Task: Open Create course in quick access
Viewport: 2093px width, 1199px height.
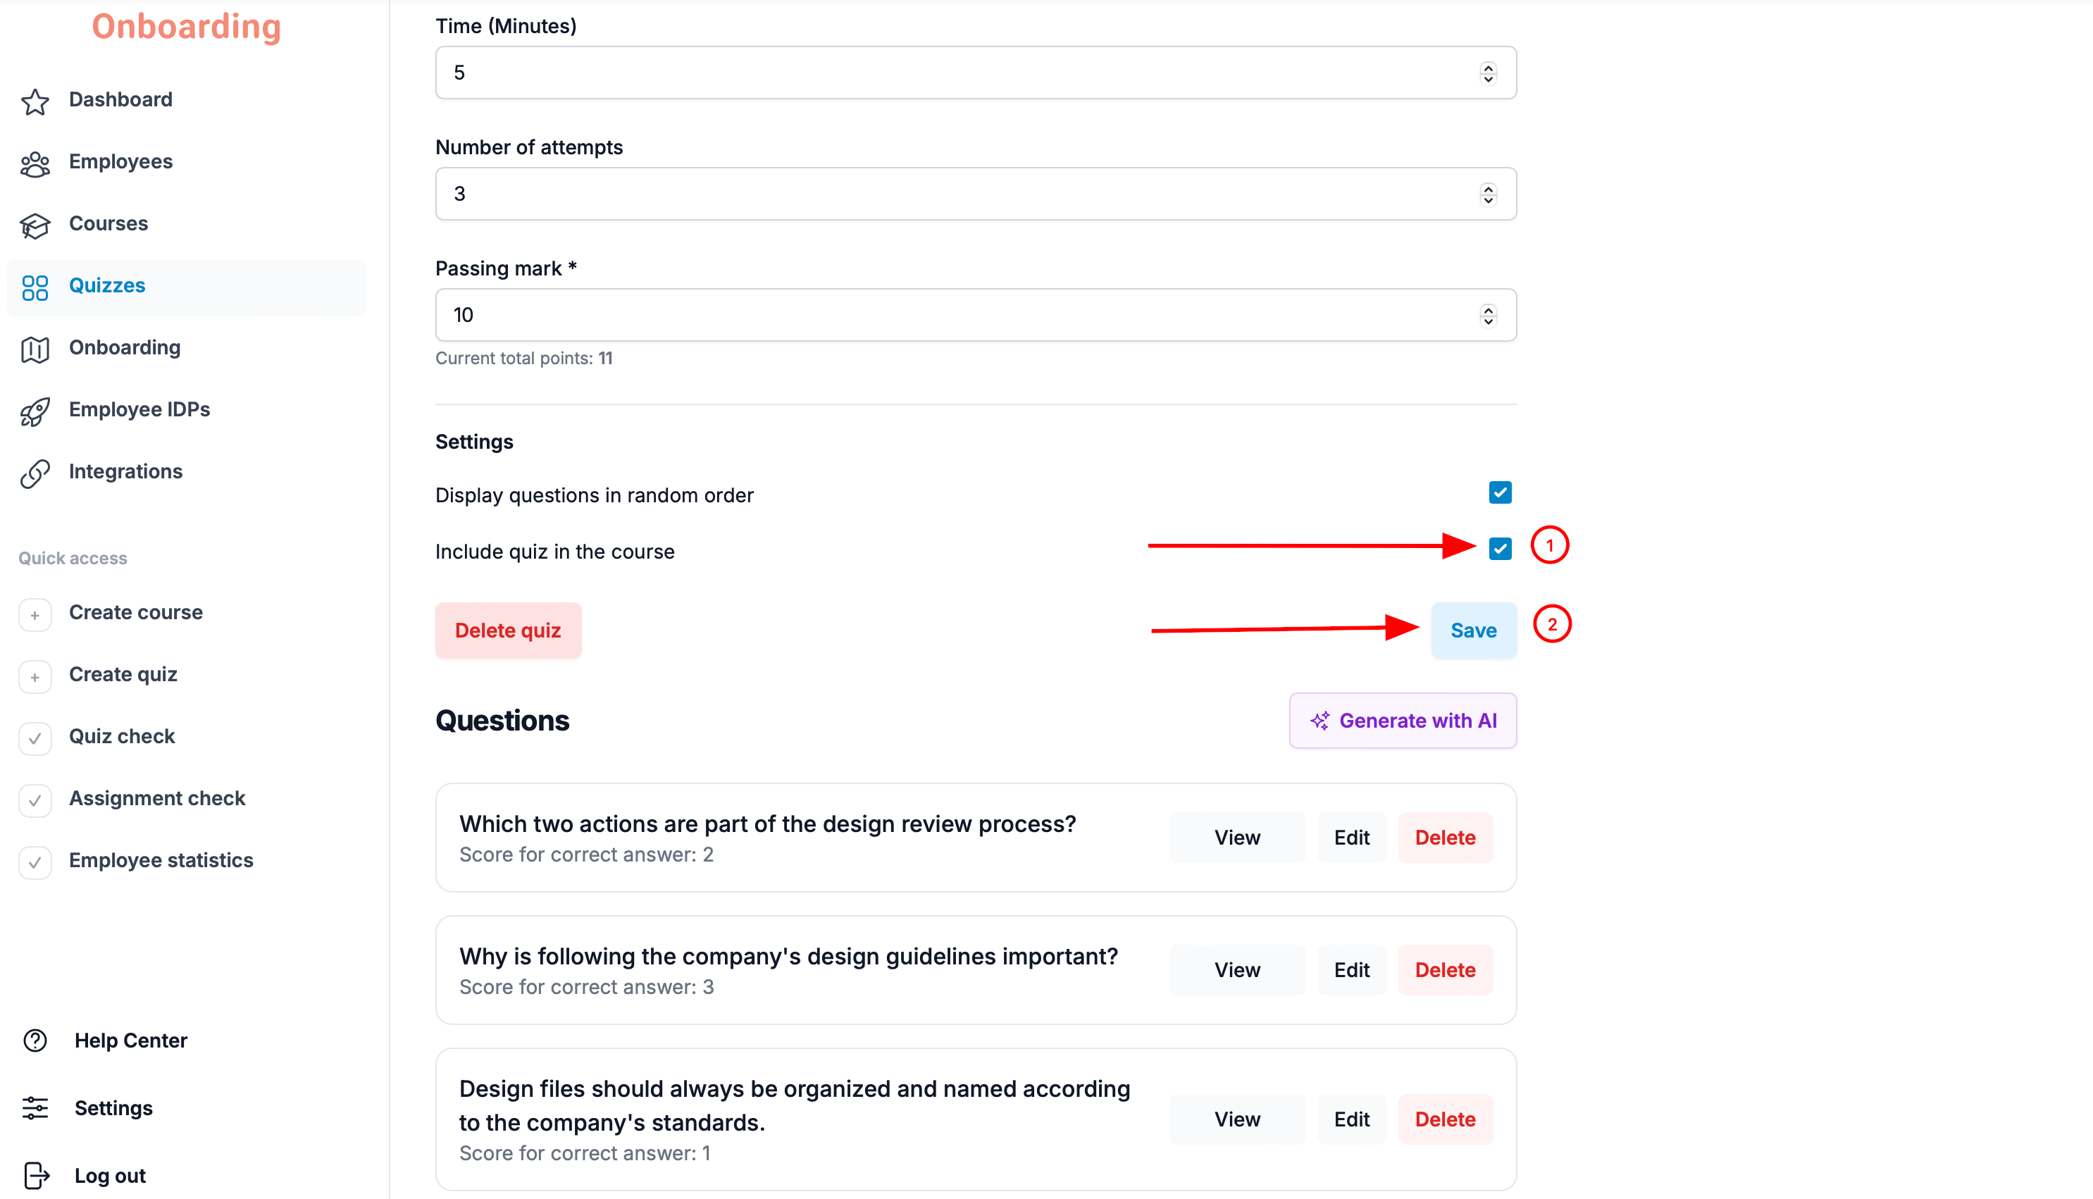Action: point(136,612)
